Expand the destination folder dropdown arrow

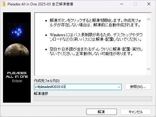[x=119, y=87]
